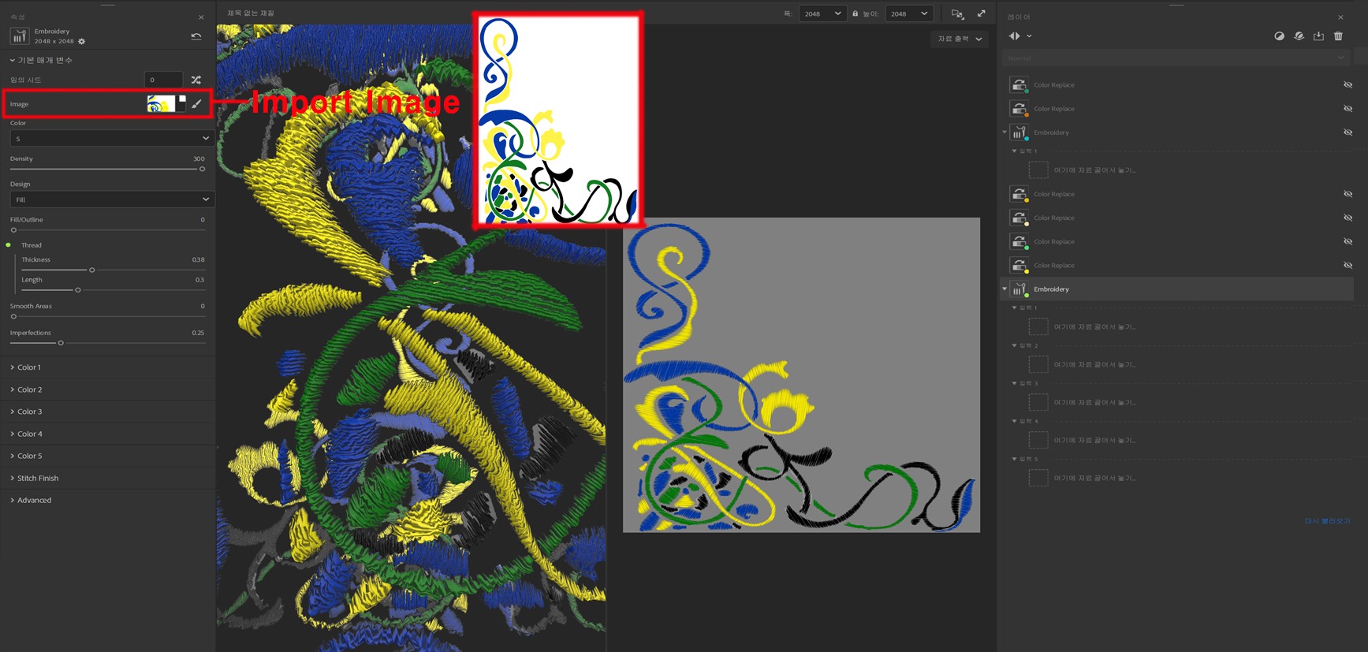The height and width of the screenshot is (652, 1368).
Task: Click the Smooth Areas slider handle
Action: tap(13, 317)
